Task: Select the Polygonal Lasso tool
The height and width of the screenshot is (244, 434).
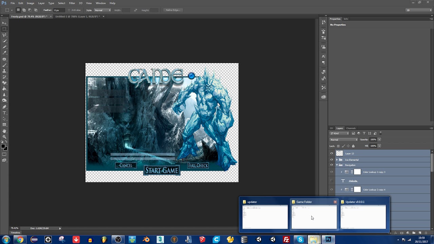Action: [4, 35]
